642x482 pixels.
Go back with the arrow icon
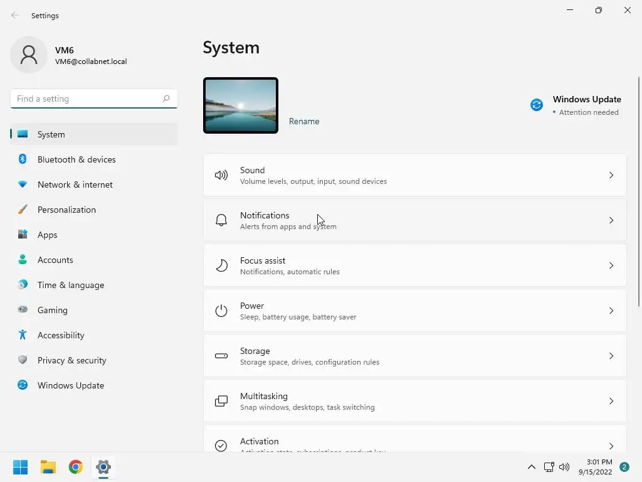click(x=15, y=15)
